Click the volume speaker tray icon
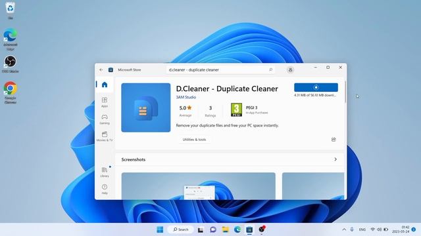Image resolution: width=421 pixels, height=236 pixels. (x=379, y=229)
